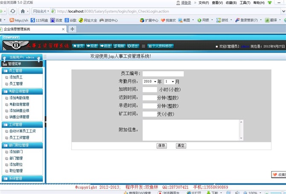Open the 帮助(H) menu

[x=259, y=3]
